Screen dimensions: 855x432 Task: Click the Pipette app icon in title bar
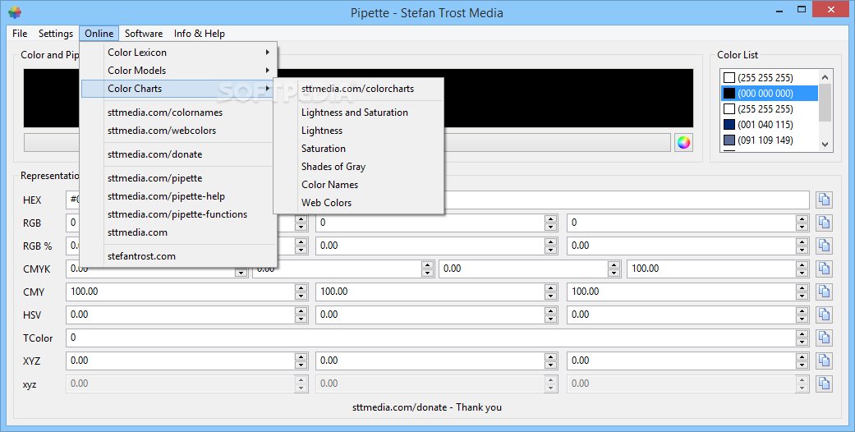pyautogui.click(x=15, y=12)
